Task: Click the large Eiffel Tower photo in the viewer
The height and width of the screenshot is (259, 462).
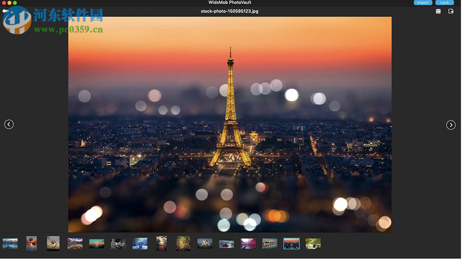Action: coord(230,124)
